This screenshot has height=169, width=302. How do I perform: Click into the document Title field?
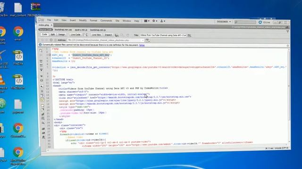click(x=163, y=35)
